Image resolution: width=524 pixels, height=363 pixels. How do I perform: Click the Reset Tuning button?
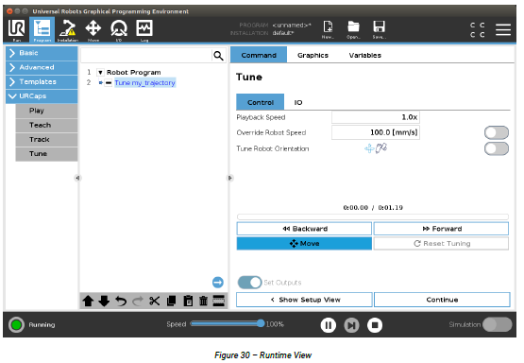(x=441, y=243)
